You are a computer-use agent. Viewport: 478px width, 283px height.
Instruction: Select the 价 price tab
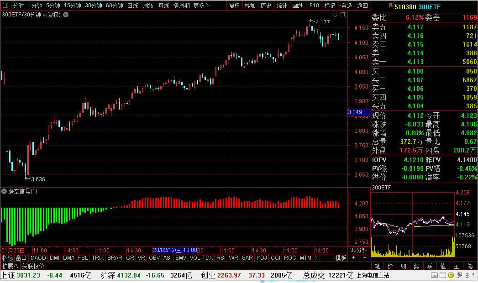point(390,266)
